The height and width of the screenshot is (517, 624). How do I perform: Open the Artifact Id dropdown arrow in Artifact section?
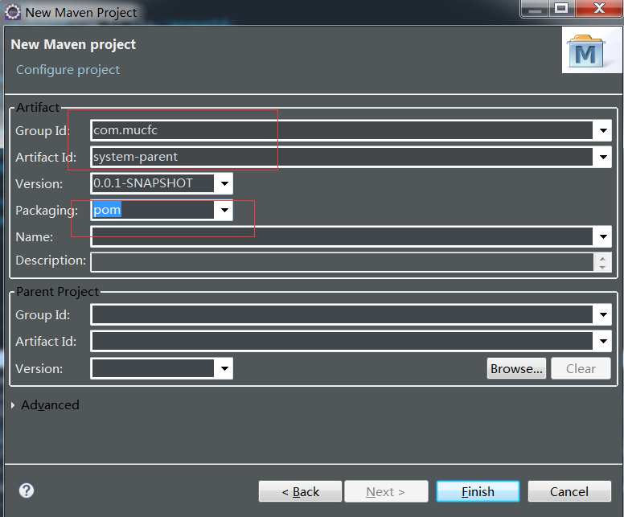(603, 158)
